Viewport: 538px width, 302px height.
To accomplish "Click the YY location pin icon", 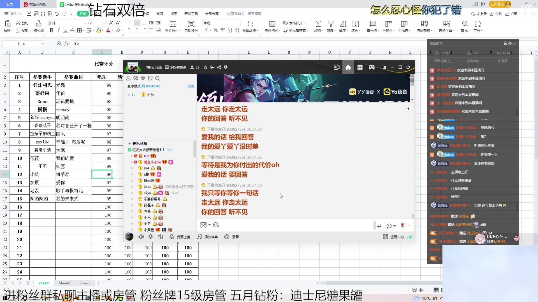I will click(143, 78).
